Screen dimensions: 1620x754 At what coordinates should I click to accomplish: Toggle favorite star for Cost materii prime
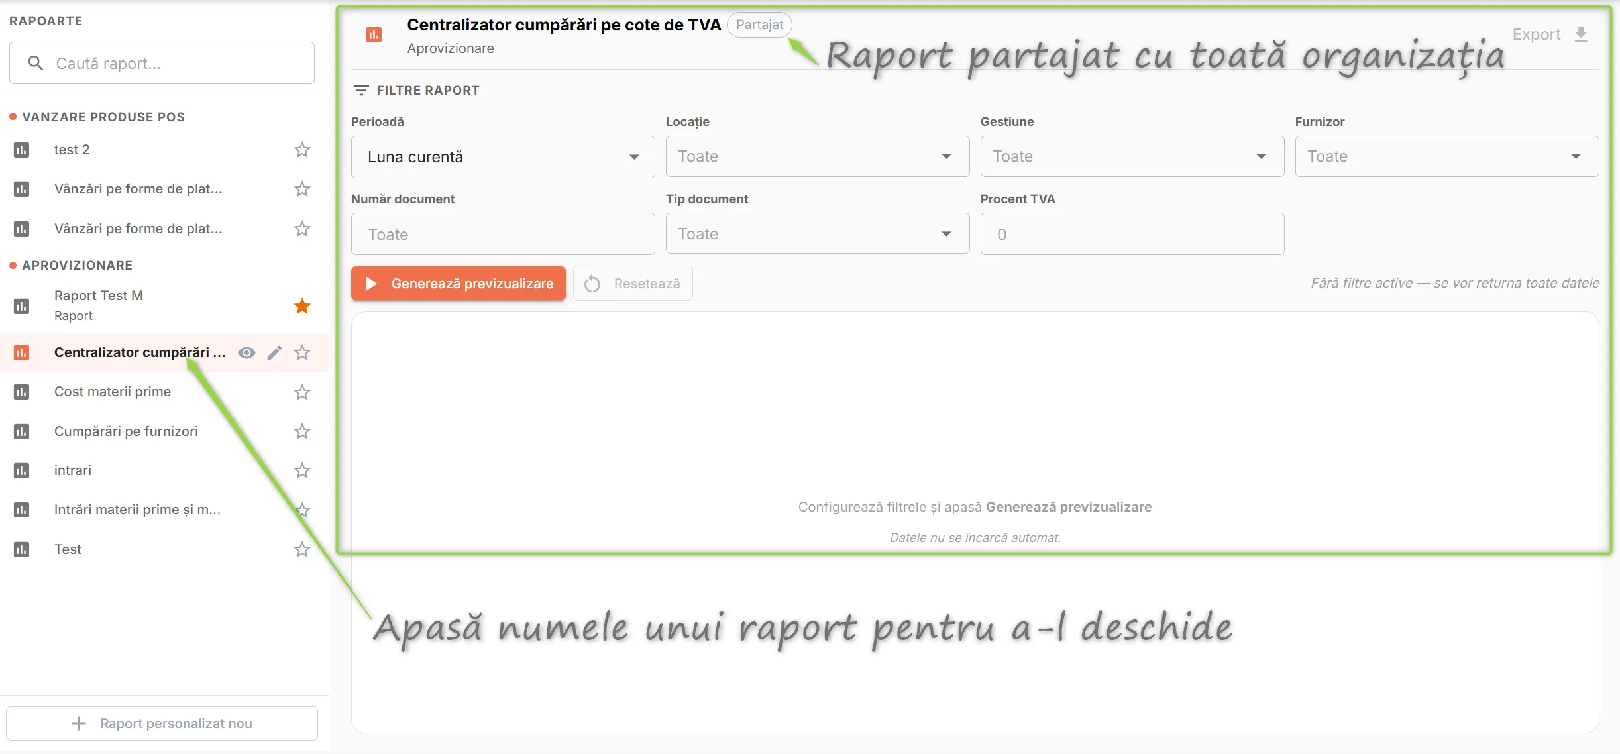(x=302, y=392)
